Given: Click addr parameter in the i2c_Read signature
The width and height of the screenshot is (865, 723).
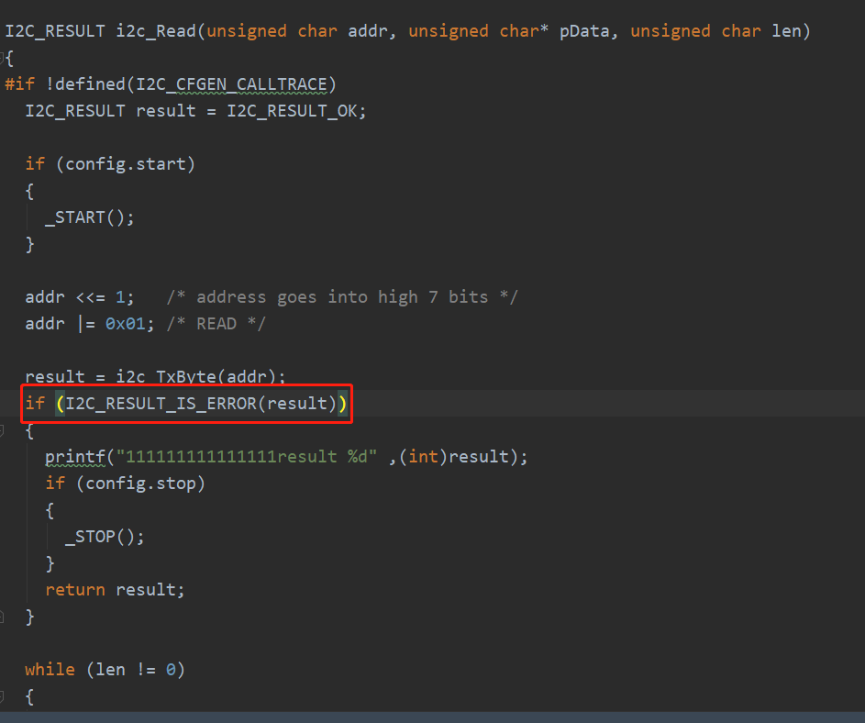Looking at the screenshot, I should (x=368, y=31).
